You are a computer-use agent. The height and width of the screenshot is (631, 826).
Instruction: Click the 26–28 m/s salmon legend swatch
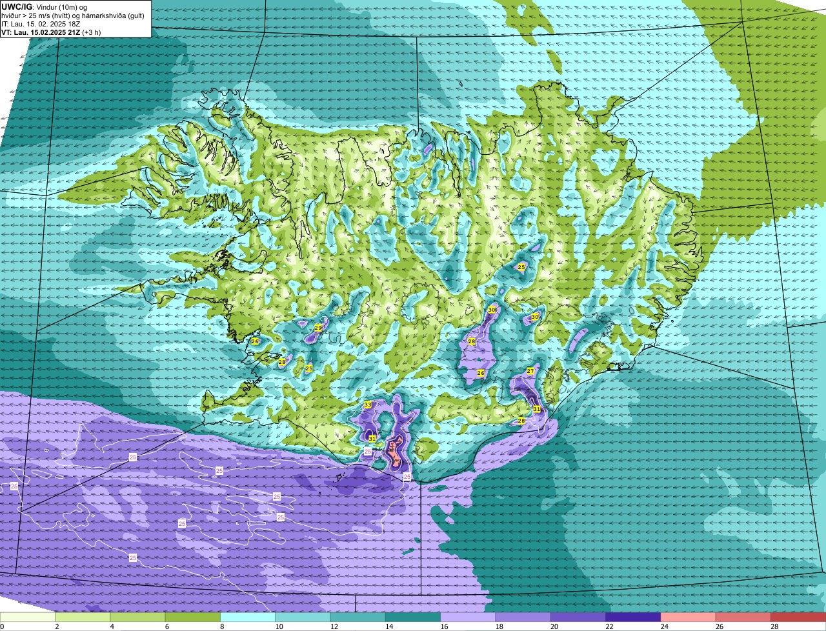click(x=743, y=617)
